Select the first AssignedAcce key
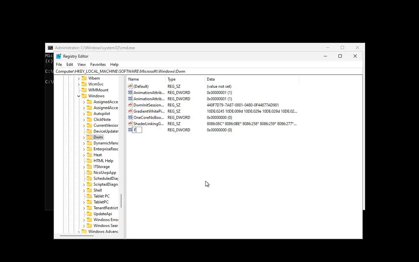419x262 pixels. [x=106, y=102]
